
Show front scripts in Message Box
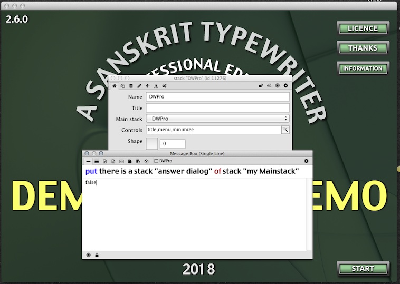[130, 161]
